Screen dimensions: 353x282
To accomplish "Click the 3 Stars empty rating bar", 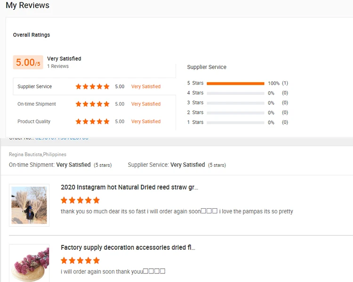I will 235,103.
